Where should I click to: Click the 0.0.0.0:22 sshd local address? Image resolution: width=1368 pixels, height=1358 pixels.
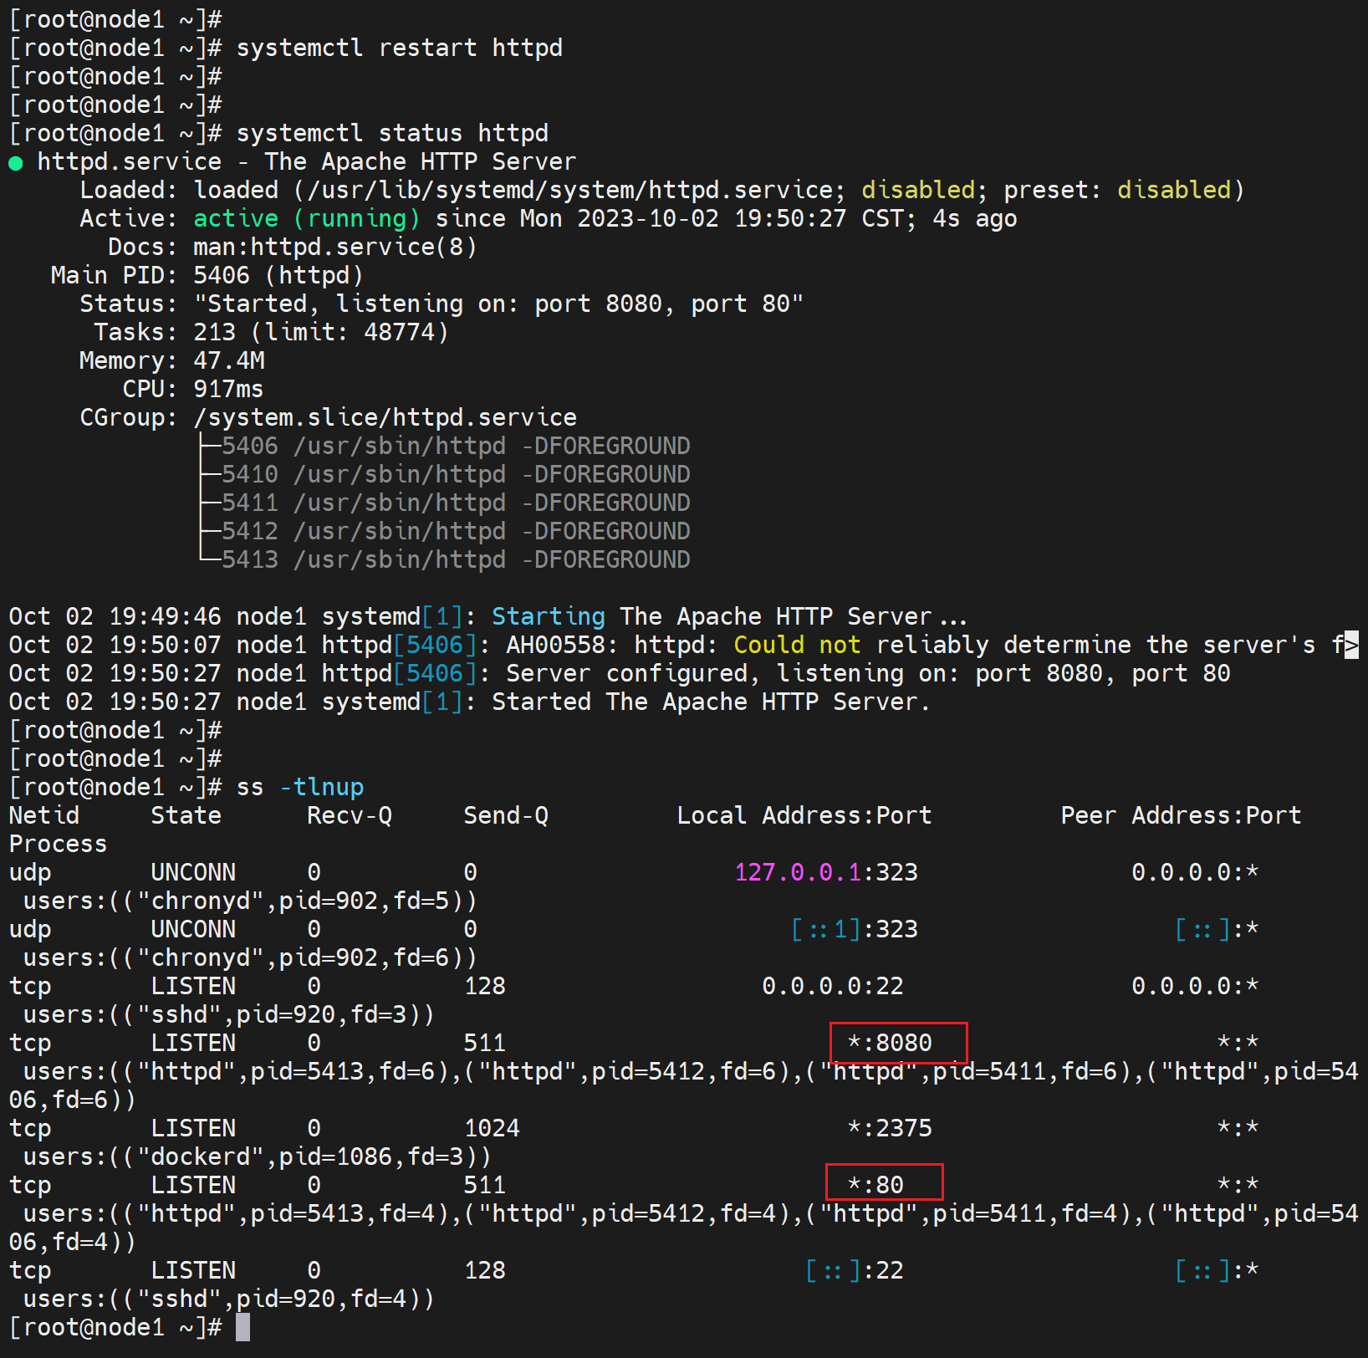click(832, 986)
